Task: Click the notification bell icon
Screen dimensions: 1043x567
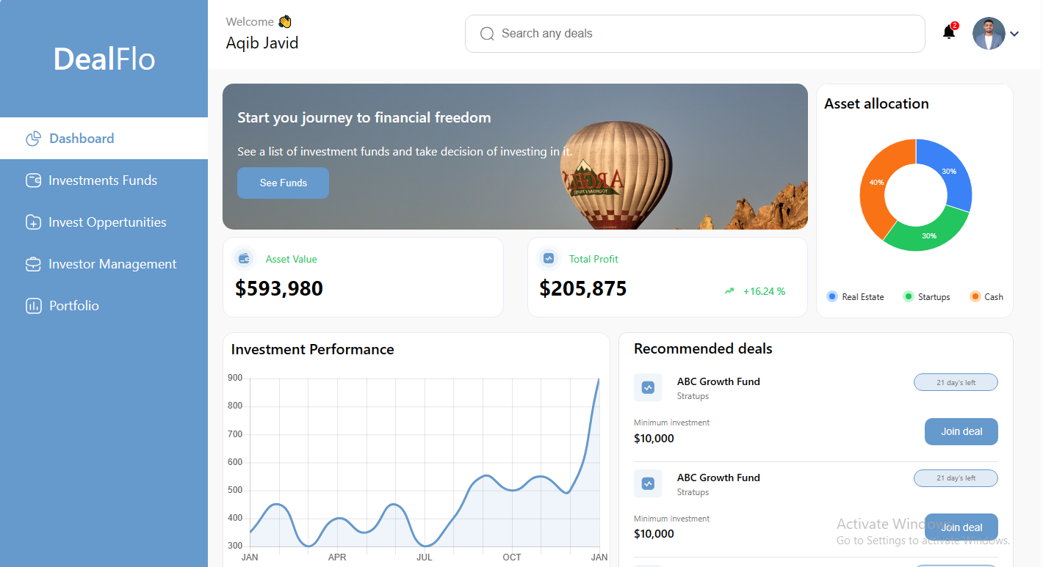Action: (949, 33)
